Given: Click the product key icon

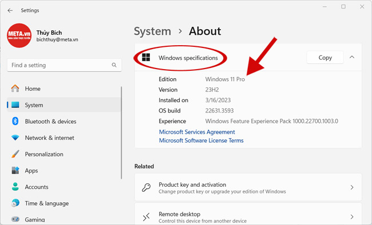Looking at the screenshot, I should tap(146, 187).
